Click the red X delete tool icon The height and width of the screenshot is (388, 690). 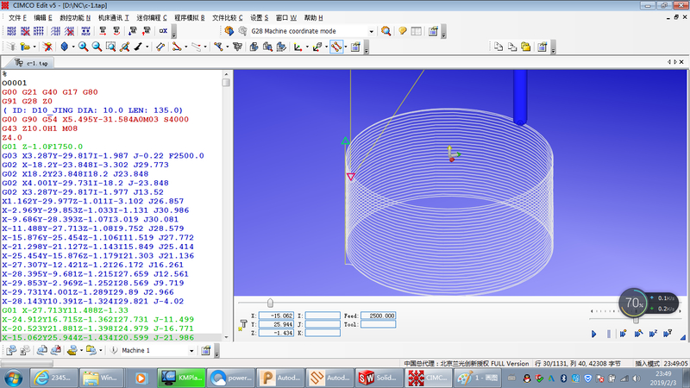tap(47, 47)
